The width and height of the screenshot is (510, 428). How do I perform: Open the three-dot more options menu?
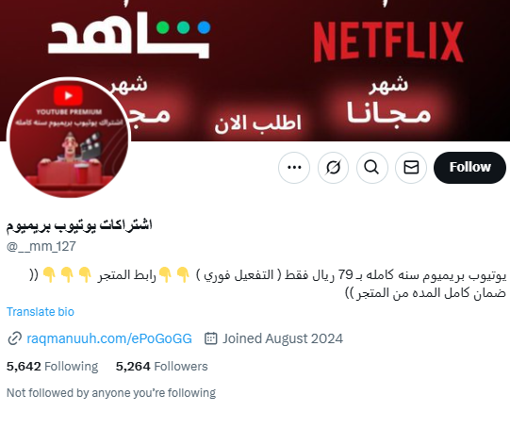(294, 168)
